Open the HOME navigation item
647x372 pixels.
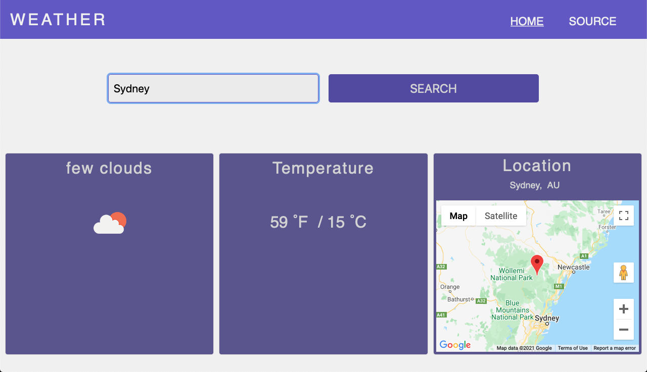pos(527,21)
